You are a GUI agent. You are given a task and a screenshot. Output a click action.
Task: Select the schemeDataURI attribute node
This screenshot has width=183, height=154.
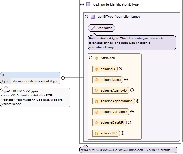109,122
